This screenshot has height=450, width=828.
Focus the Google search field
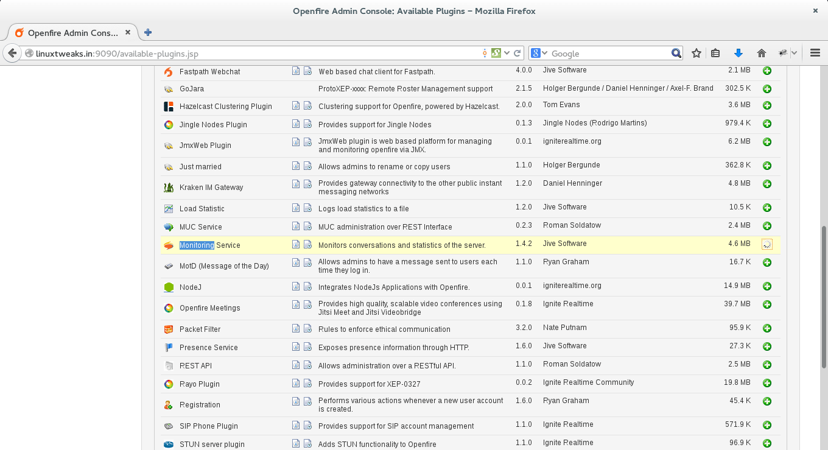pyautogui.click(x=609, y=54)
